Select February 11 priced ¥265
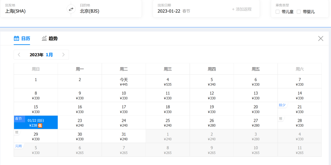 point(299,150)
